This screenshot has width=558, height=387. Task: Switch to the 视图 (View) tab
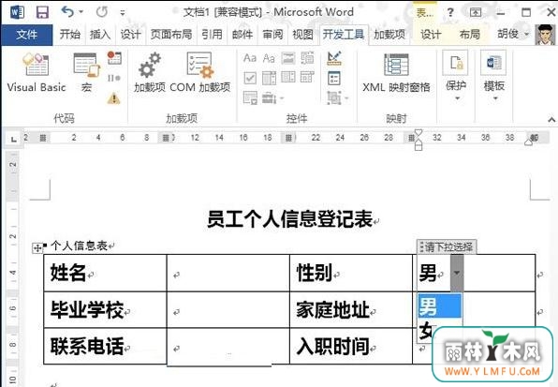[302, 35]
